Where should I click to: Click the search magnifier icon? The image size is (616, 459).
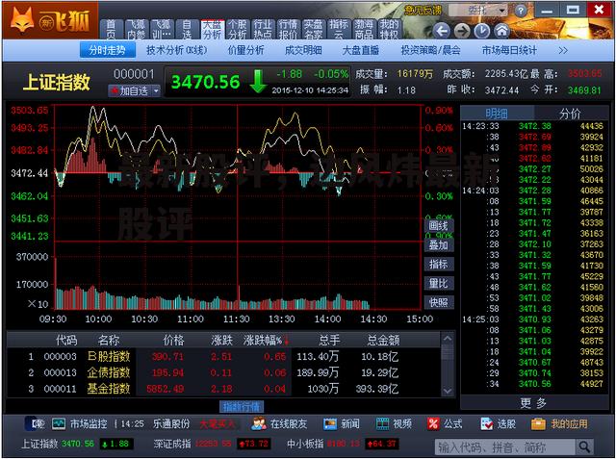584,446
